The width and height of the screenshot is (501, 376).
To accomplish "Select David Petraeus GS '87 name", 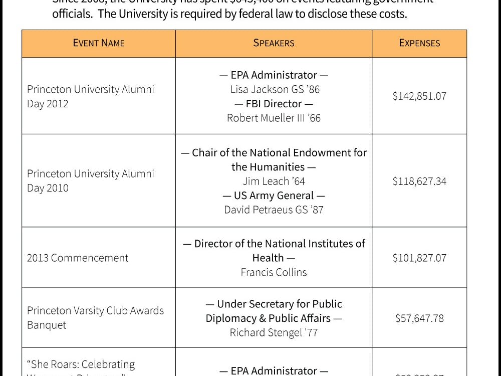I will pos(274,210).
